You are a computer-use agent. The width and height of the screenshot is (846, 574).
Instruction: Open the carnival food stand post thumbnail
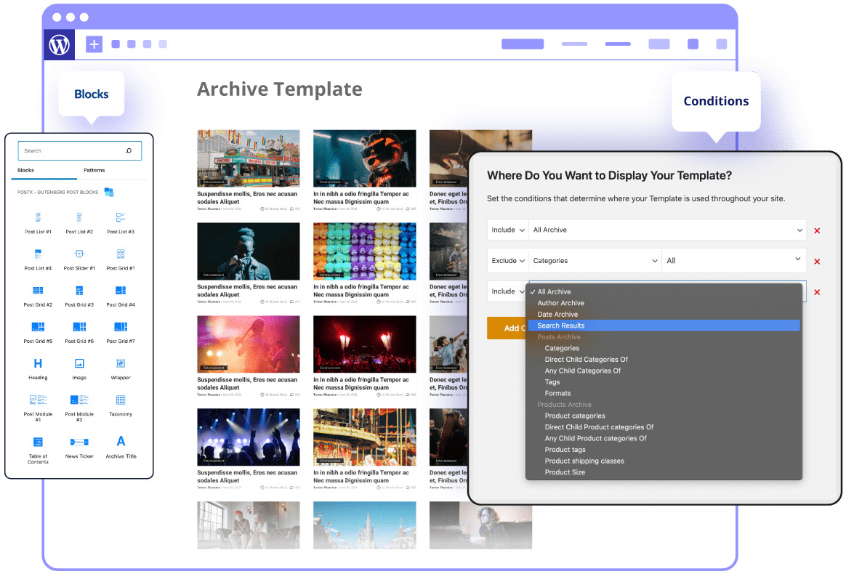[248, 158]
